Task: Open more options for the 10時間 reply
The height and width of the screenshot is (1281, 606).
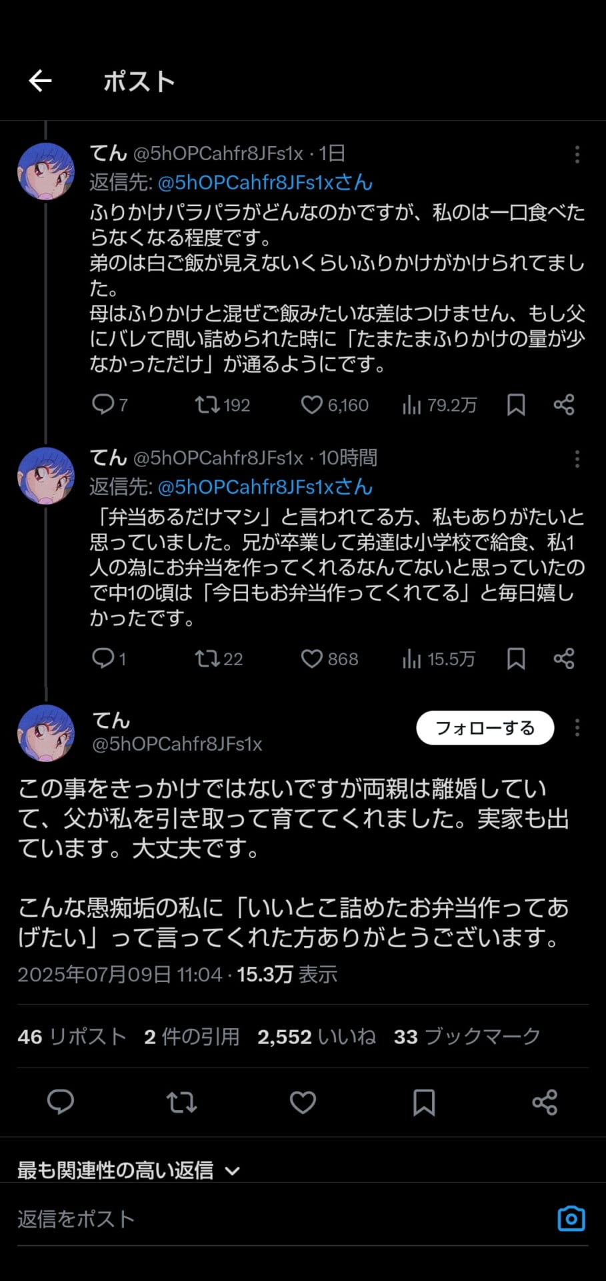Action: point(577,459)
